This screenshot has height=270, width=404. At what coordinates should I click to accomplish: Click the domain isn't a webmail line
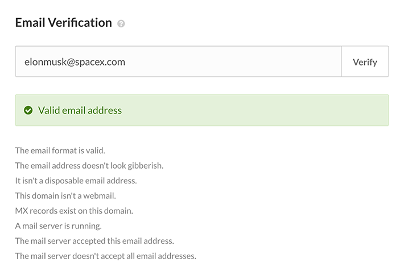(65, 196)
